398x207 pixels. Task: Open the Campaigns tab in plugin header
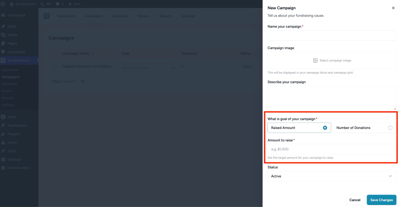tap(93, 16)
